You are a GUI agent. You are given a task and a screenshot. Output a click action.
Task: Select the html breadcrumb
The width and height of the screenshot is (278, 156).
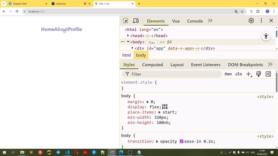click(126, 55)
